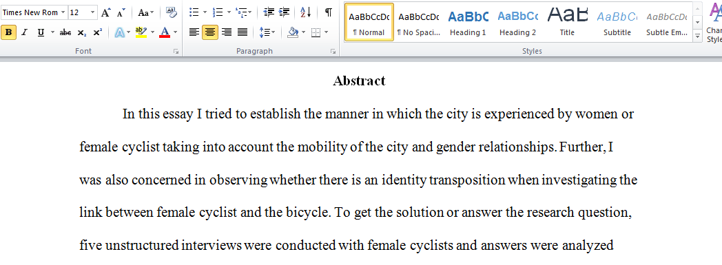Click the Numbering list icon
The image size is (722, 265).
pyautogui.click(x=218, y=13)
